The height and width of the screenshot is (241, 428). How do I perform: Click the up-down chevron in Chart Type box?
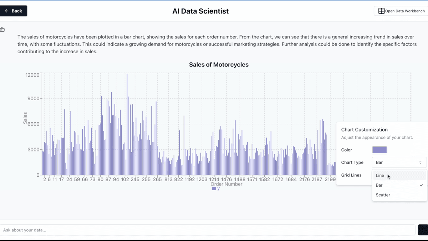click(x=420, y=162)
